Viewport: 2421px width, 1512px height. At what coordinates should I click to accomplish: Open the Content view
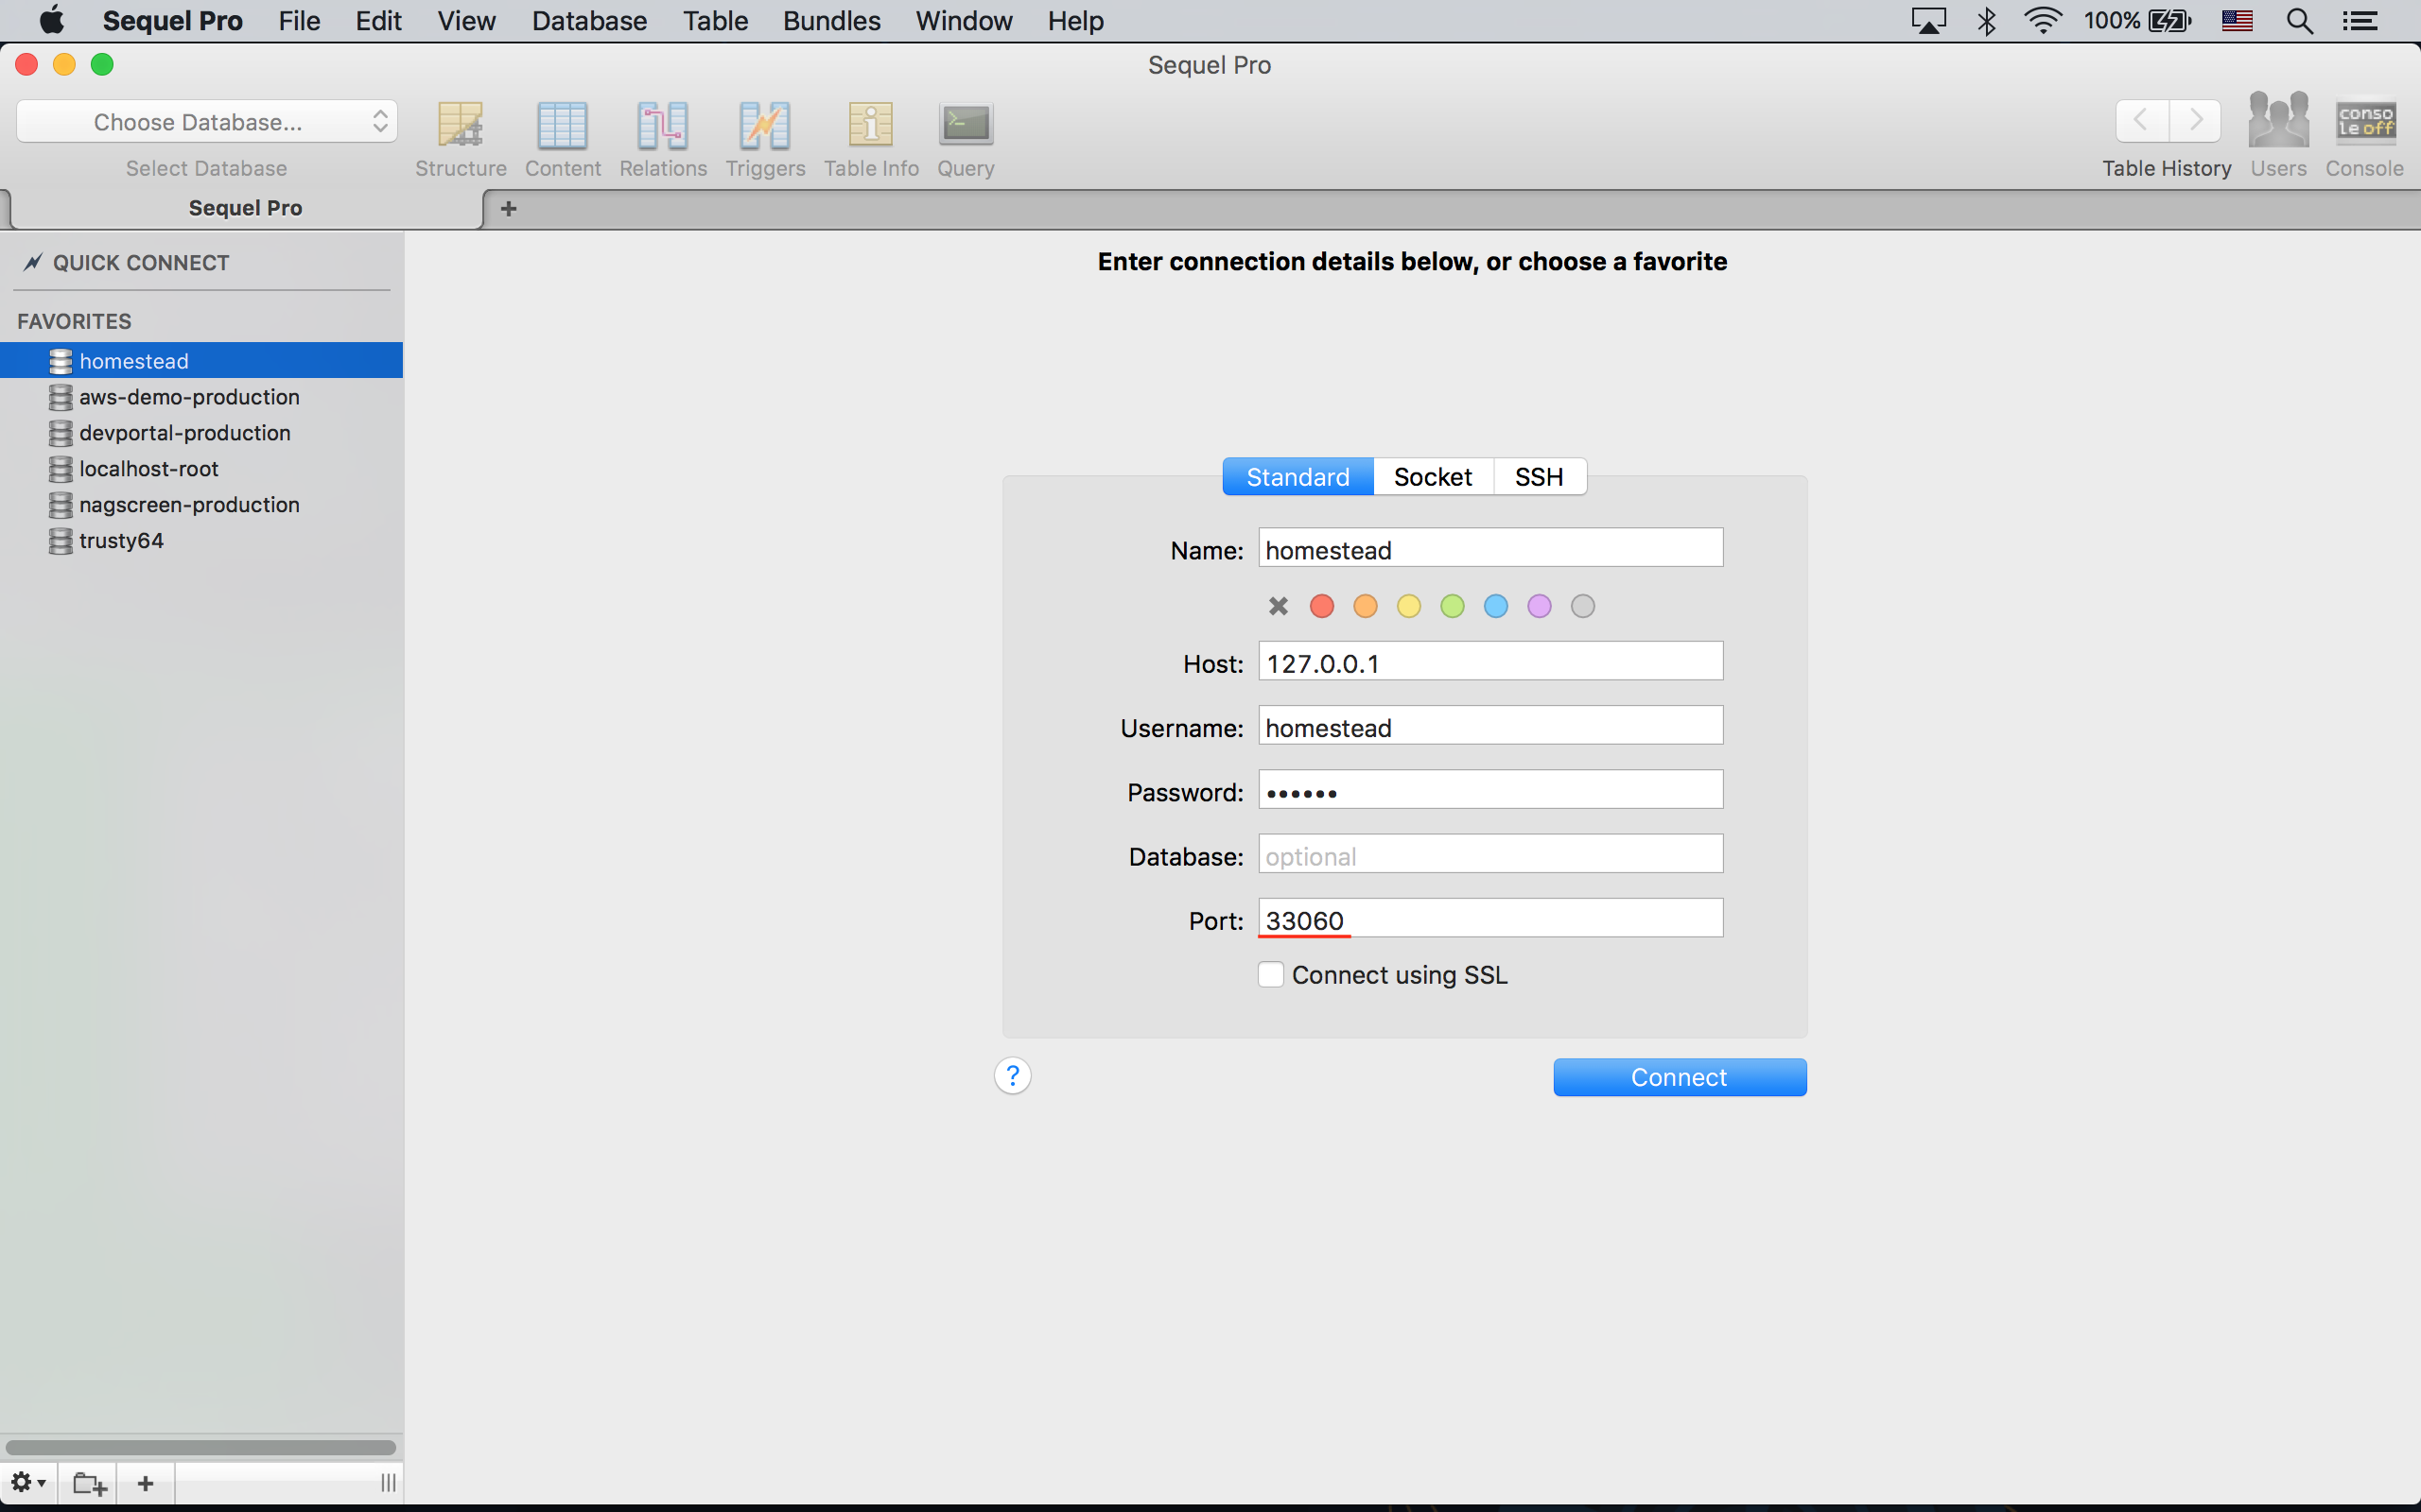563,140
